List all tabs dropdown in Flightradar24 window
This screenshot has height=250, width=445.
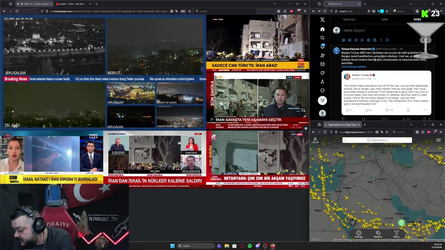coord(411,125)
